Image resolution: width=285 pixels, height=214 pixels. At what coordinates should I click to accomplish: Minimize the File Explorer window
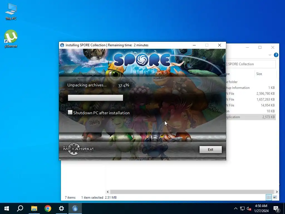click(247, 47)
